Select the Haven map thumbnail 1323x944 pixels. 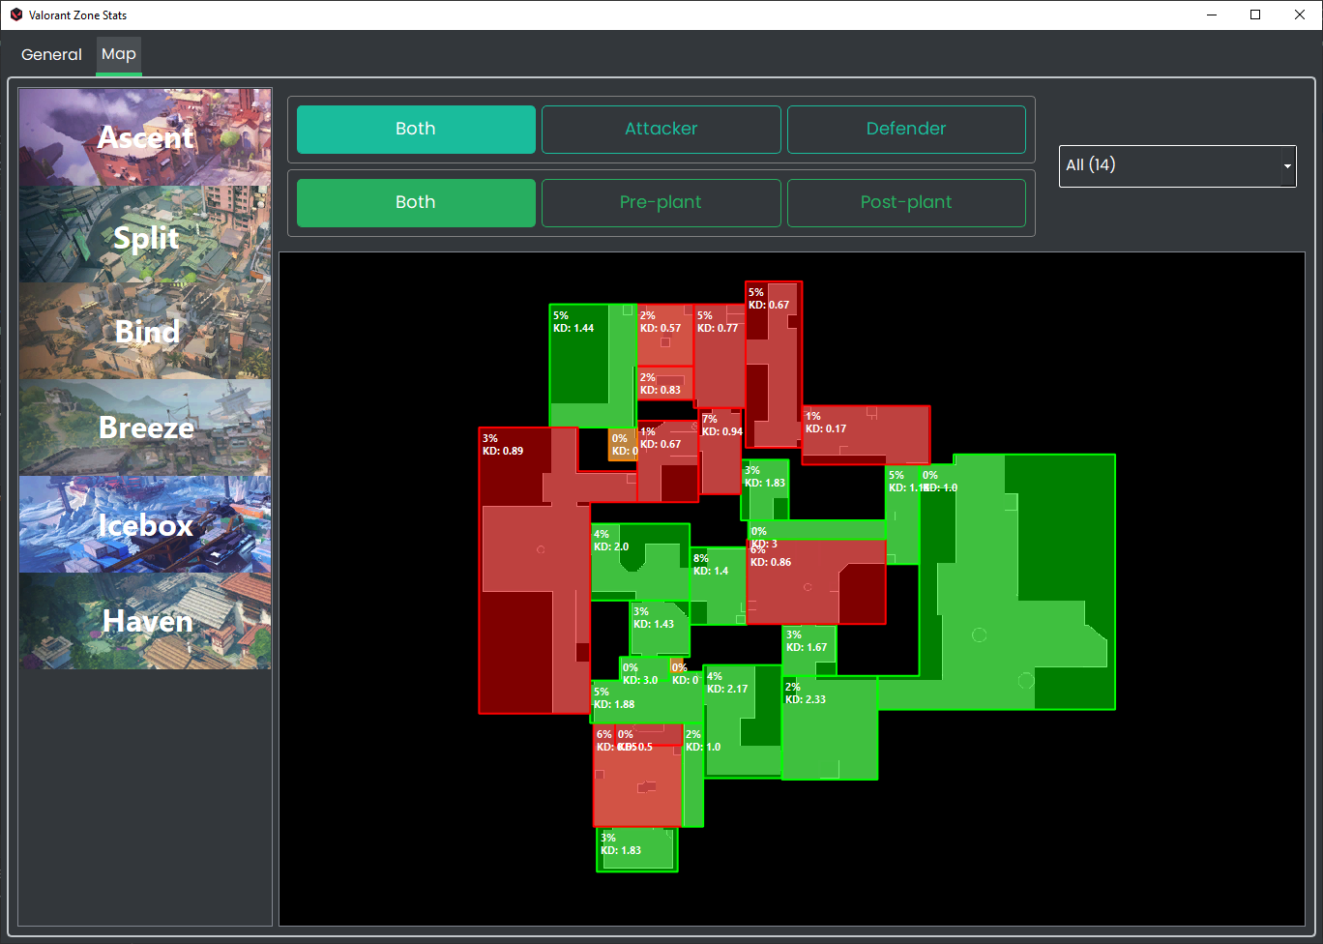(x=145, y=621)
